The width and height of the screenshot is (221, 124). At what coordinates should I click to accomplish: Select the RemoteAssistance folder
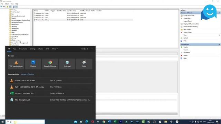(x=17, y=22)
